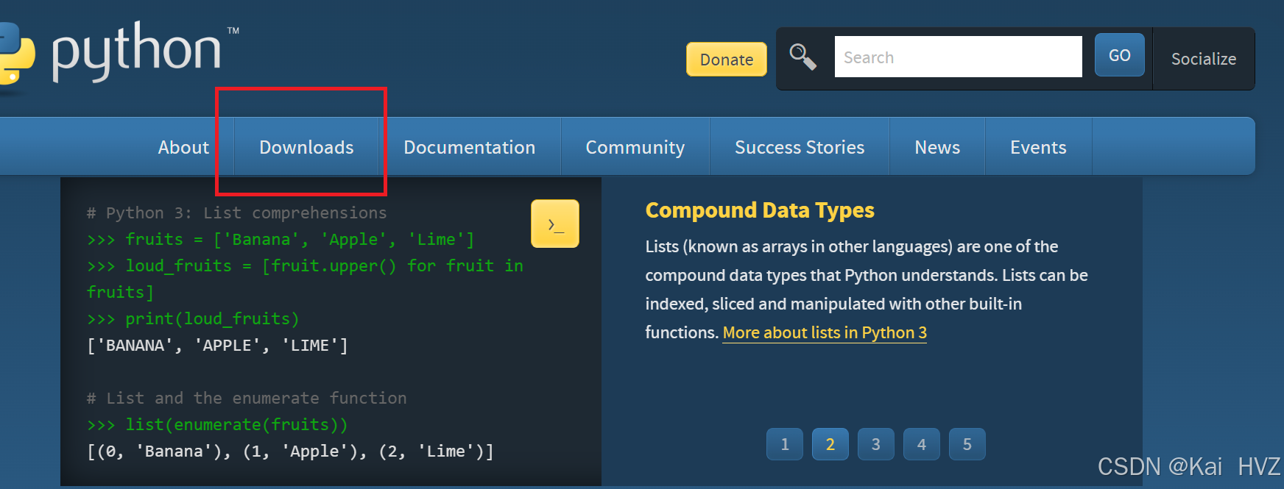Click the fruits = ['Banana', 'Apple', 'Lime'] line
1284x489 pixels.
point(281,240)
